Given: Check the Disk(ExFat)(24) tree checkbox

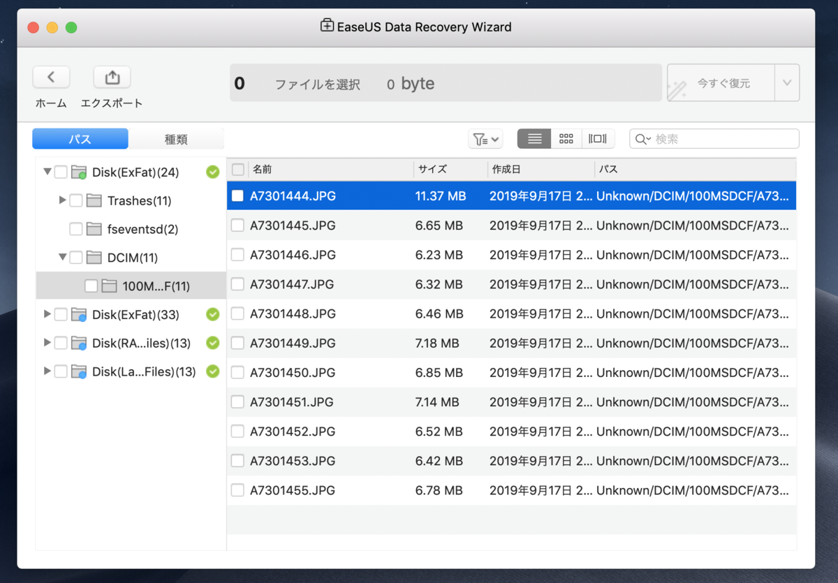Looking at the screenshot, I should pyautogui.click(x=61, y=172).
